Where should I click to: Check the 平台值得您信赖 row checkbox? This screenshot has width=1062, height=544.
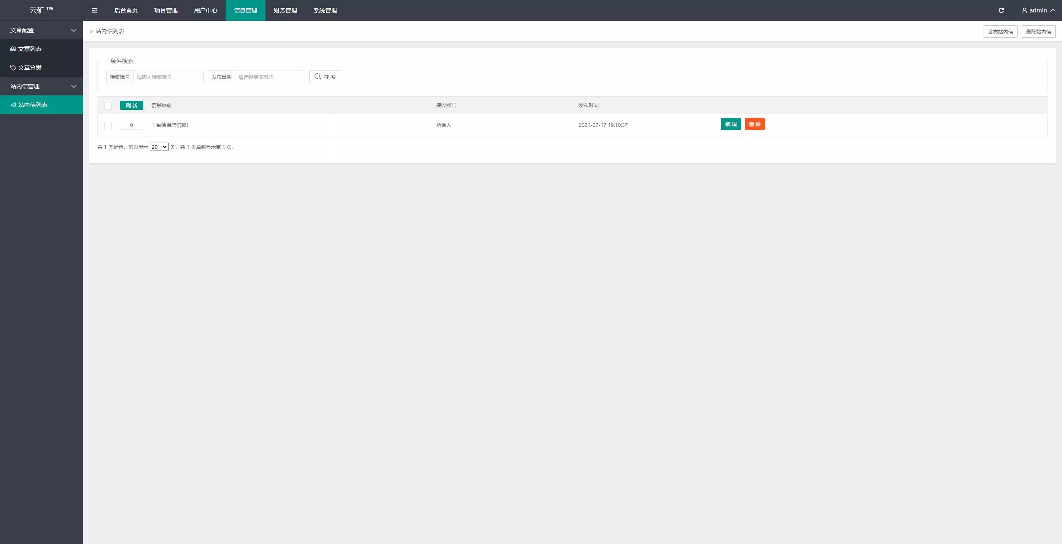tap(108, 125)
